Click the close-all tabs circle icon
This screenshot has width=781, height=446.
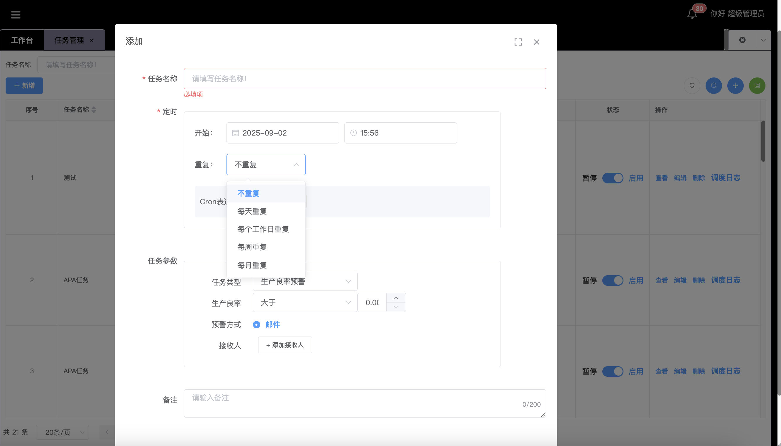point(742,40)
